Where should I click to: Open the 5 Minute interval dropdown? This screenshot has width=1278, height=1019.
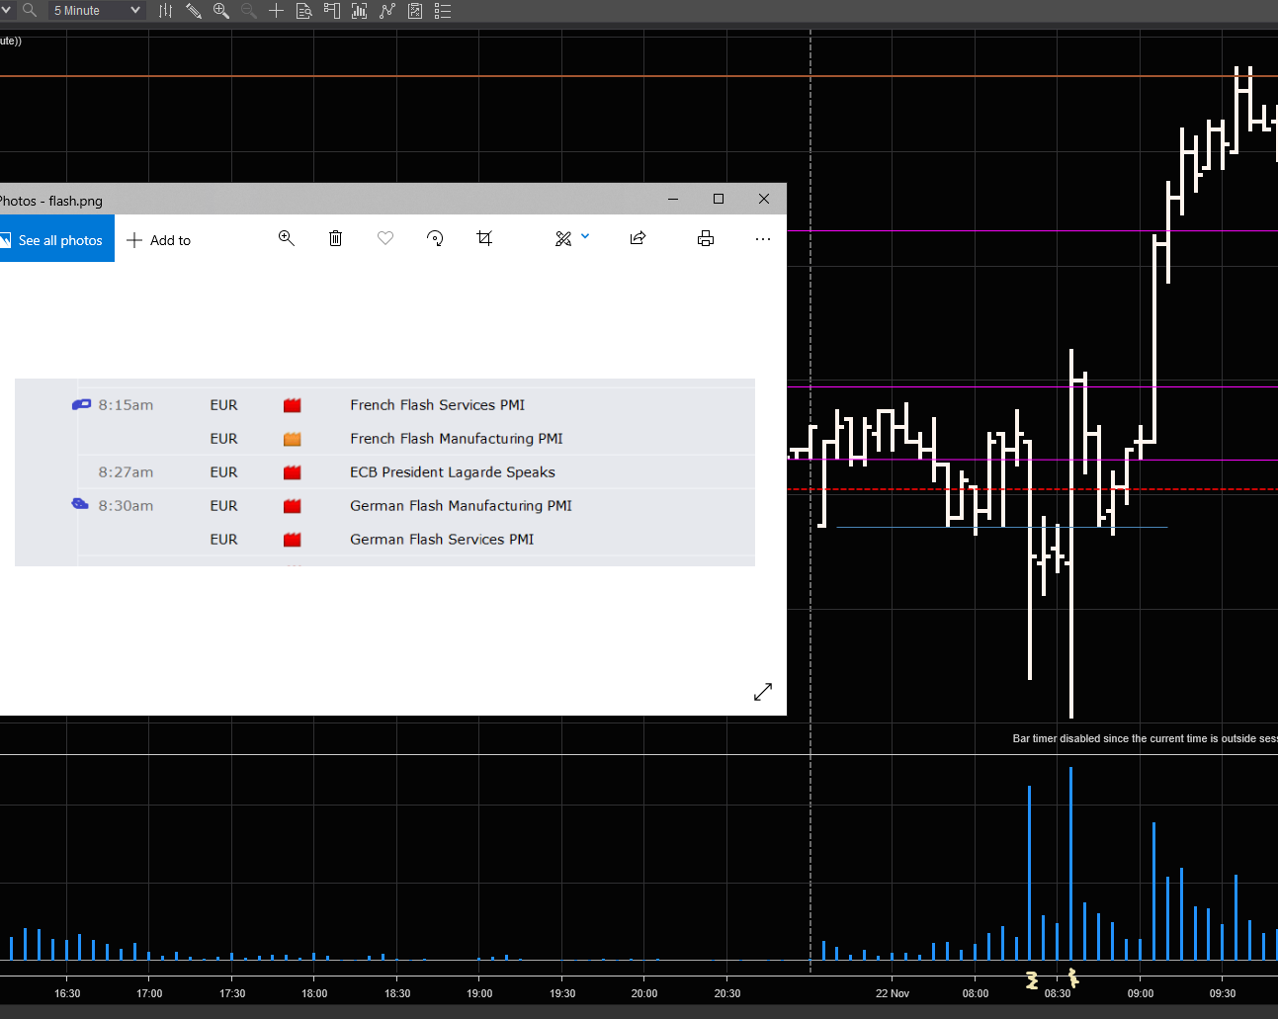97,11
